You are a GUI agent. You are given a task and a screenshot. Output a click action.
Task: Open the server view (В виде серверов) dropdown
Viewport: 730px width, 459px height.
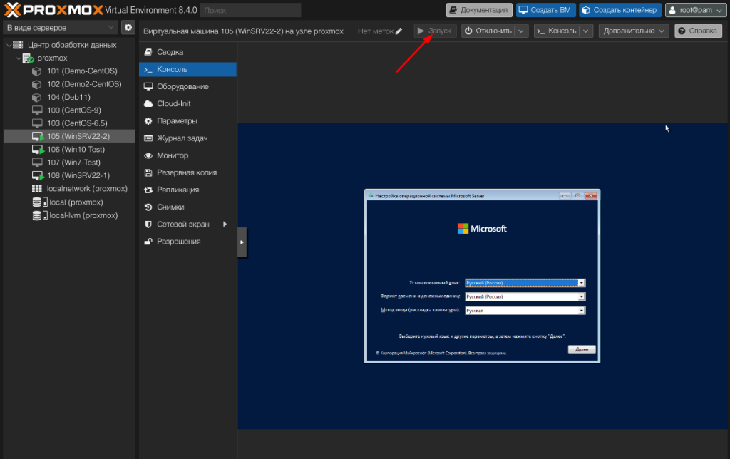click(60, 27)
